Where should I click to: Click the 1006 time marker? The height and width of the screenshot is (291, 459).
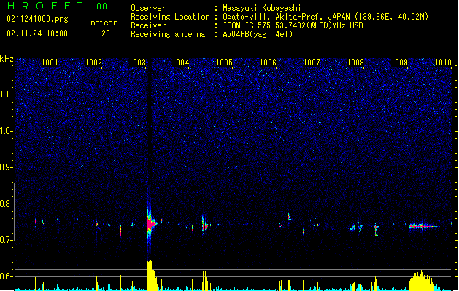point(268,63)
